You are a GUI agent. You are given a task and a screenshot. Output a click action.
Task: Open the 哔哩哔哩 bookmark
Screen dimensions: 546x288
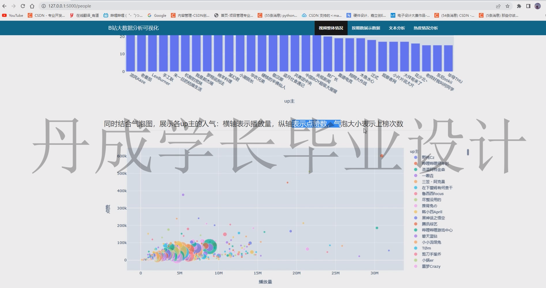coord(123,16)
